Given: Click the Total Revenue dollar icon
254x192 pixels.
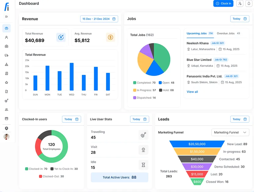Looking at the screenshot, I should [61, 37].
